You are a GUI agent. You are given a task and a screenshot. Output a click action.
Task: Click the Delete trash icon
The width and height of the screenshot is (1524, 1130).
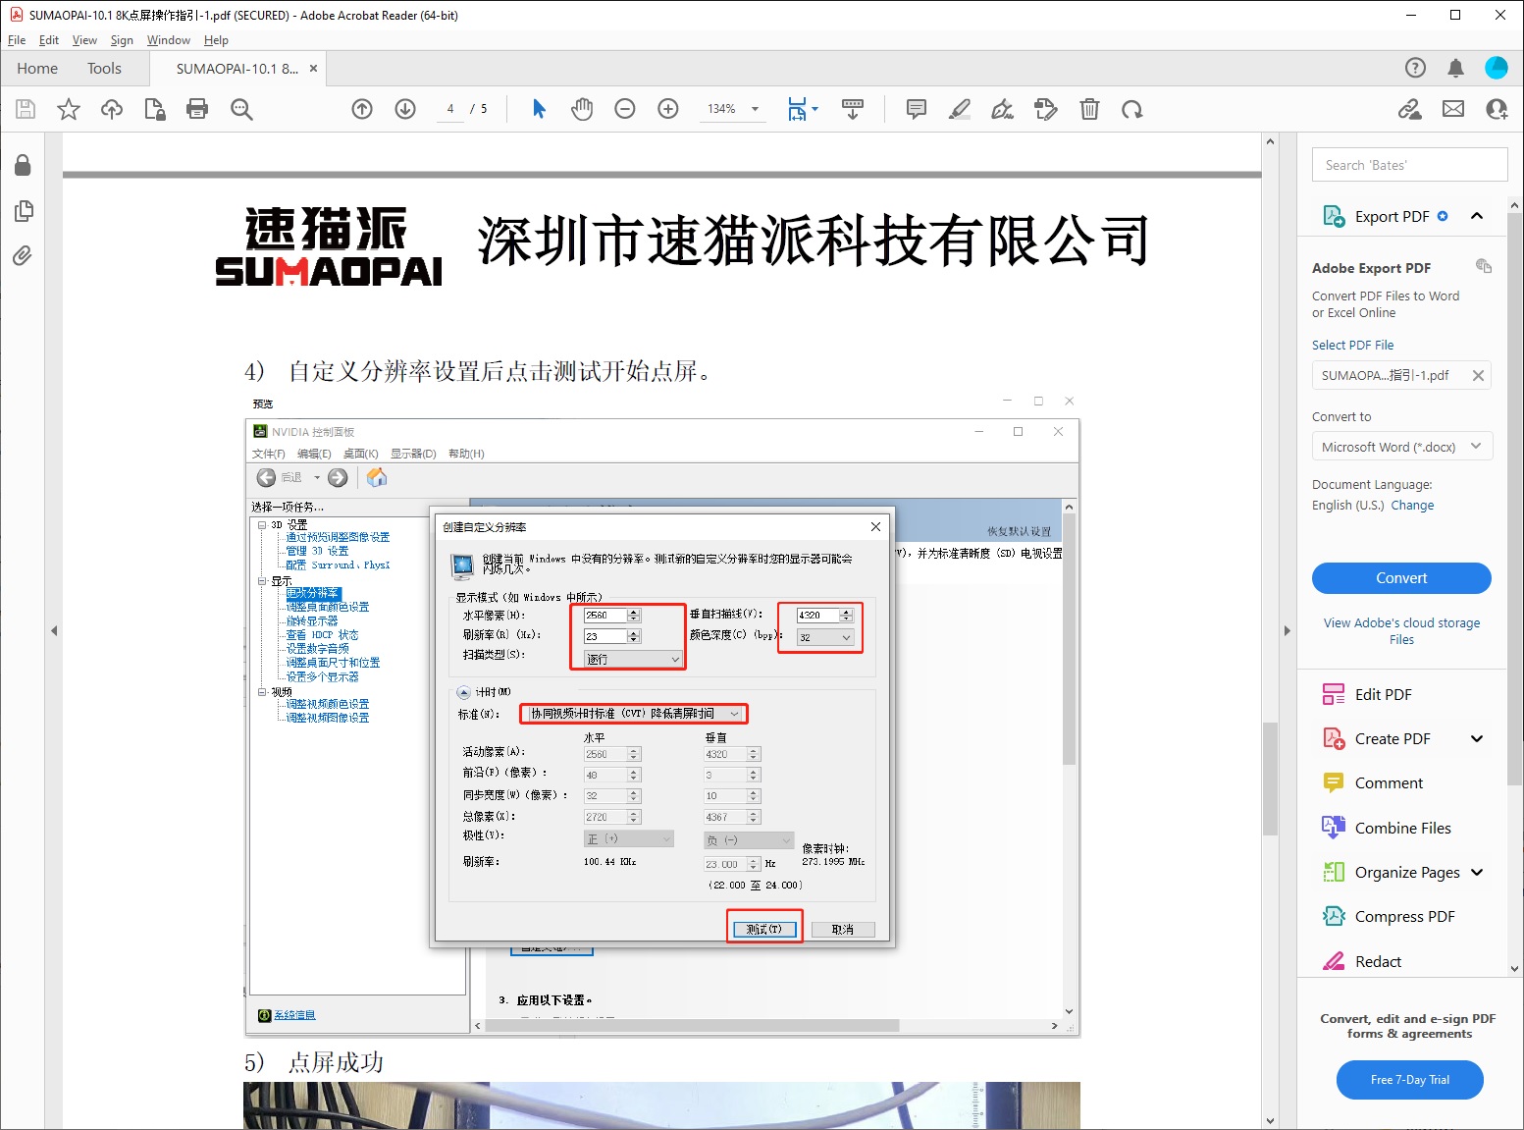pyautogui.click(x=1089, y=109)
